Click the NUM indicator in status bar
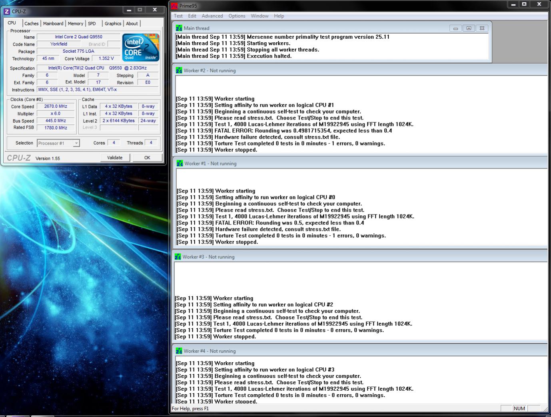 519,408
